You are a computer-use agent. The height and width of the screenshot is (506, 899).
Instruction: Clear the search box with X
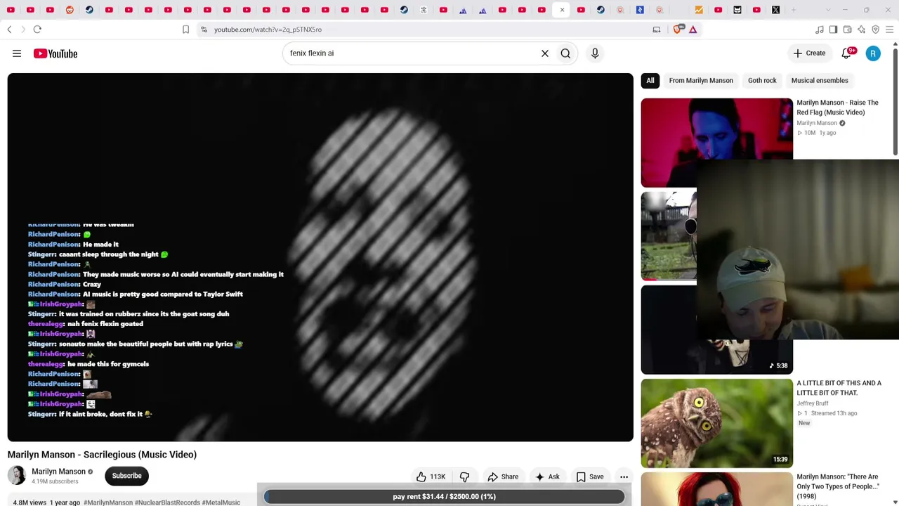tap(544, 53)
